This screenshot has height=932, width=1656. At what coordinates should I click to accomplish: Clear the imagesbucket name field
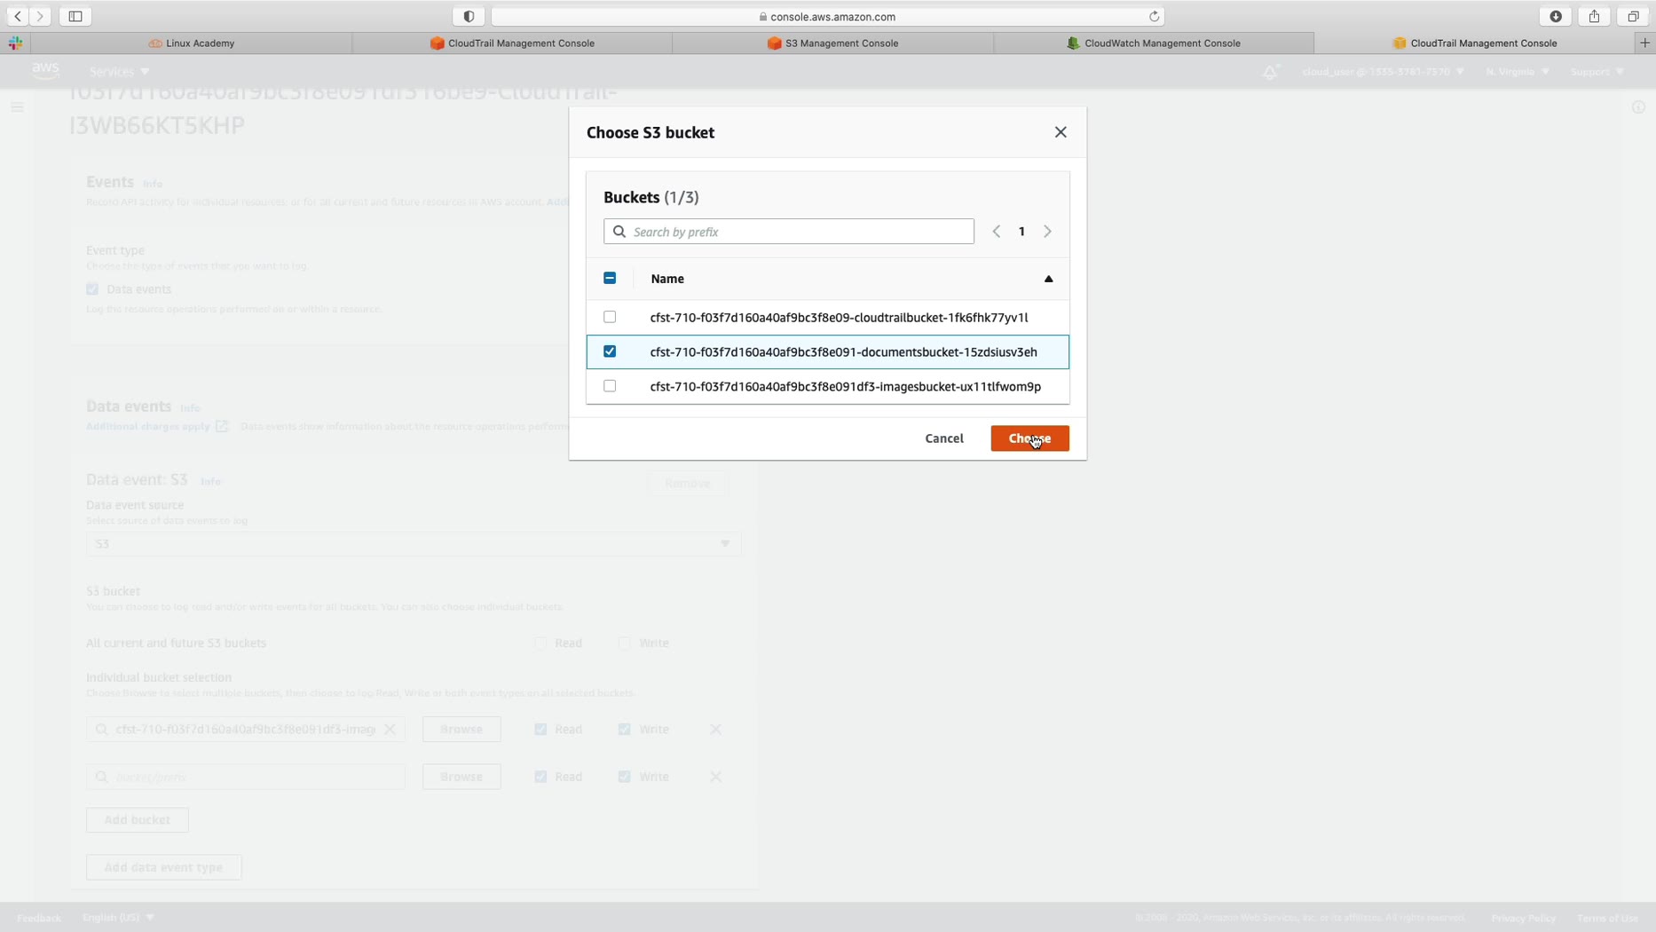pyautogui.click(x=390, y=729)
